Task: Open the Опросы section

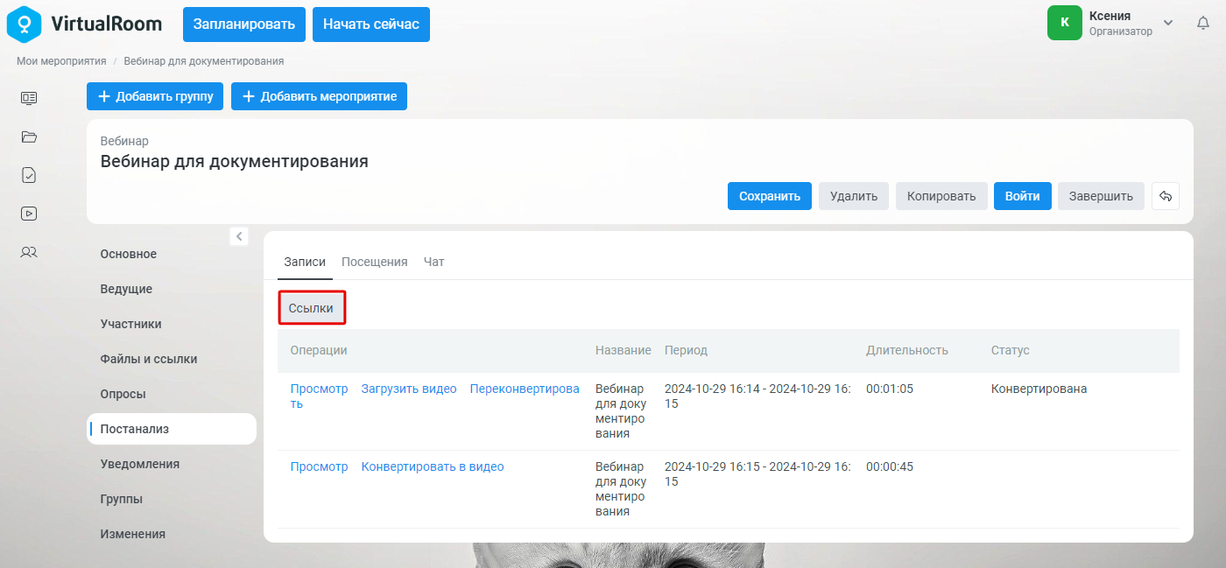Action: click(172, 394)
